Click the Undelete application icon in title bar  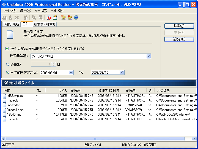[x=4, y=5]
